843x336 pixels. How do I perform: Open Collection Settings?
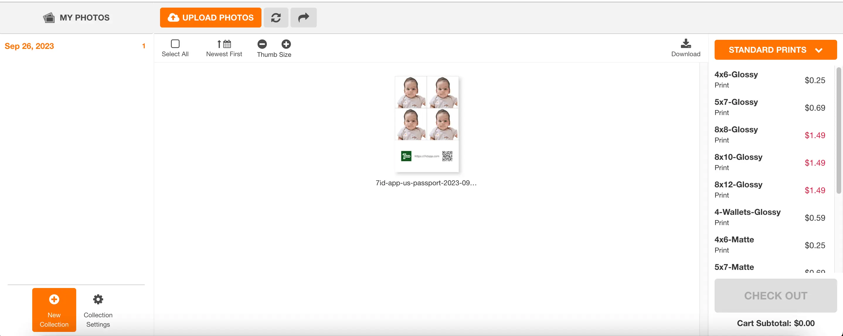(98, 310)
